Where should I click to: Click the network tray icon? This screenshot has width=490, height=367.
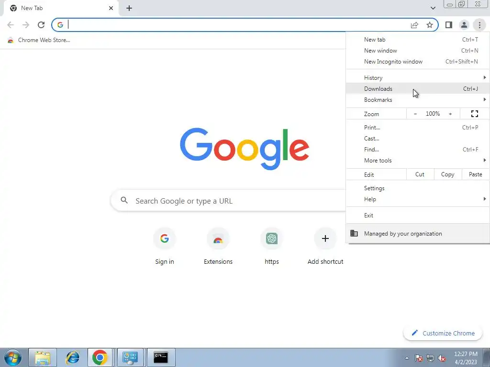pos(430,358)
